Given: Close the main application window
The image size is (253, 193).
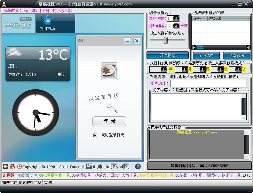Looking at the screenshot, I should pyautogui.click(x=246, y=4).
